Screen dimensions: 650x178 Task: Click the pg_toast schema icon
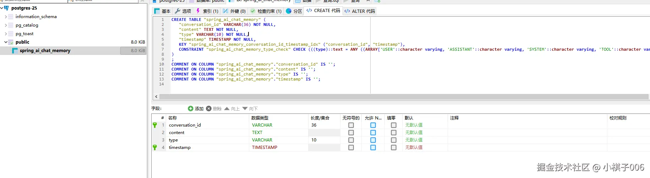click(x=11, y=34)
